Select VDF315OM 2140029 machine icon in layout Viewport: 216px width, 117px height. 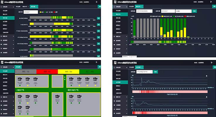tap(20, 79)
